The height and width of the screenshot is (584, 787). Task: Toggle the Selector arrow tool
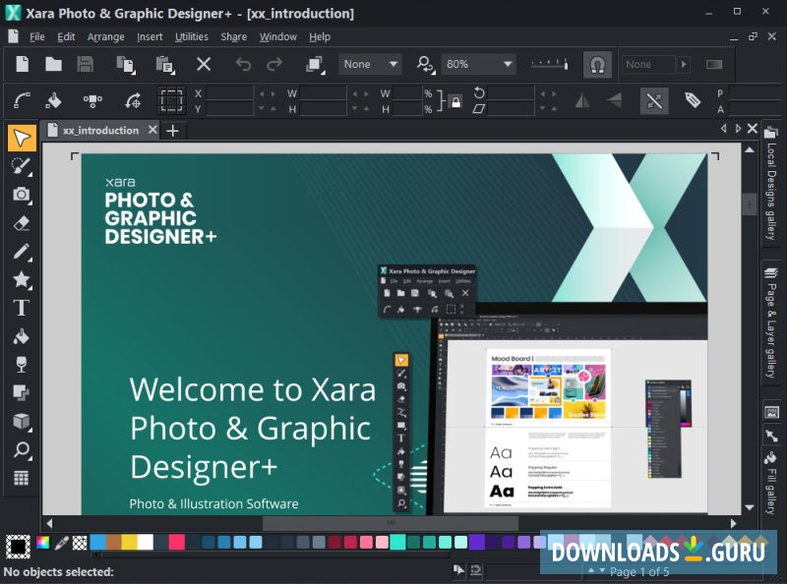[22, 138]
